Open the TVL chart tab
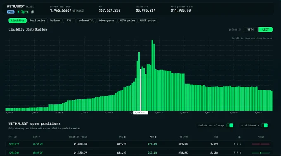 (69, 21)
